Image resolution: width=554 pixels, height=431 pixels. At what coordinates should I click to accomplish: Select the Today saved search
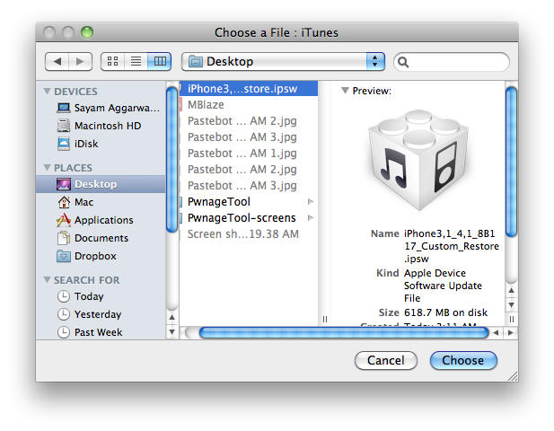(89, 296)
